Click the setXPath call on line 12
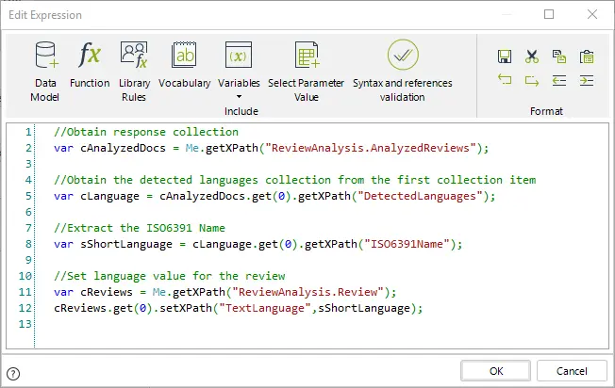Viewport: 615px width, 388px height. (x=186, y=308)
